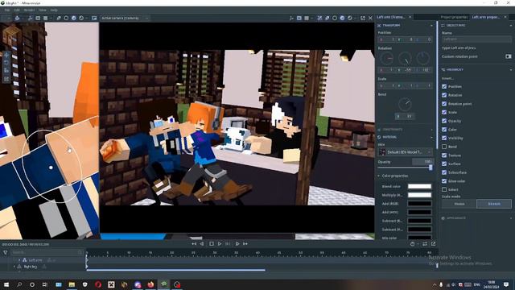
Task: Switch to the Project properties tab
Action: (x=454, y=17)
